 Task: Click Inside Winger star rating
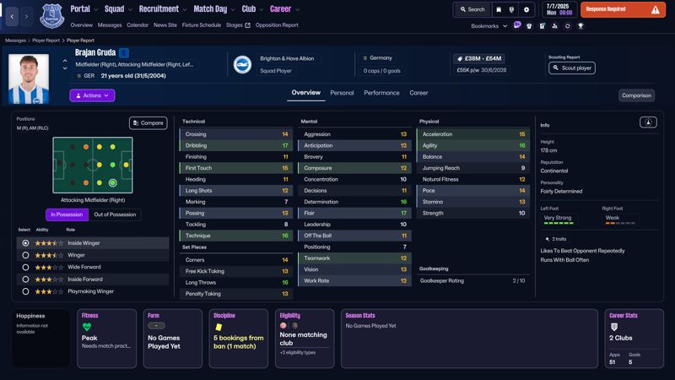coord(49,243)
